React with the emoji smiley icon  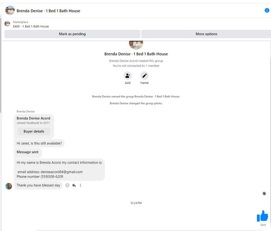click(x=67, y=186)
